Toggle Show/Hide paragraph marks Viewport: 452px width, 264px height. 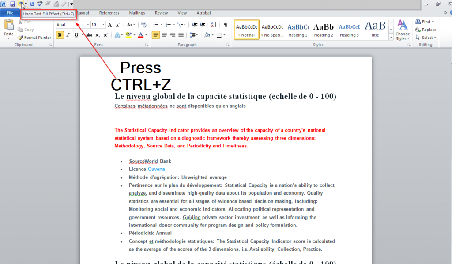pos(226,25)
